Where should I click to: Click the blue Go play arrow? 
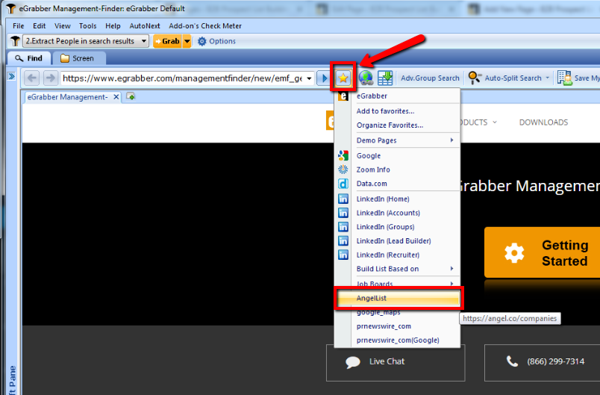point(324,78)
